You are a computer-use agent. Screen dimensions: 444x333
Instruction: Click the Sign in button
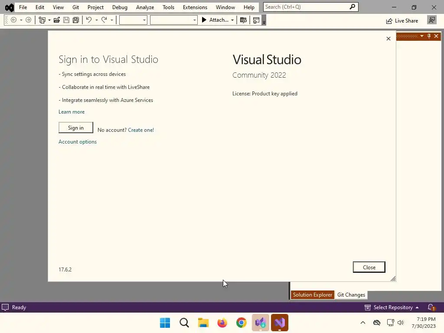pyautogui.click(x=75, y=128)
